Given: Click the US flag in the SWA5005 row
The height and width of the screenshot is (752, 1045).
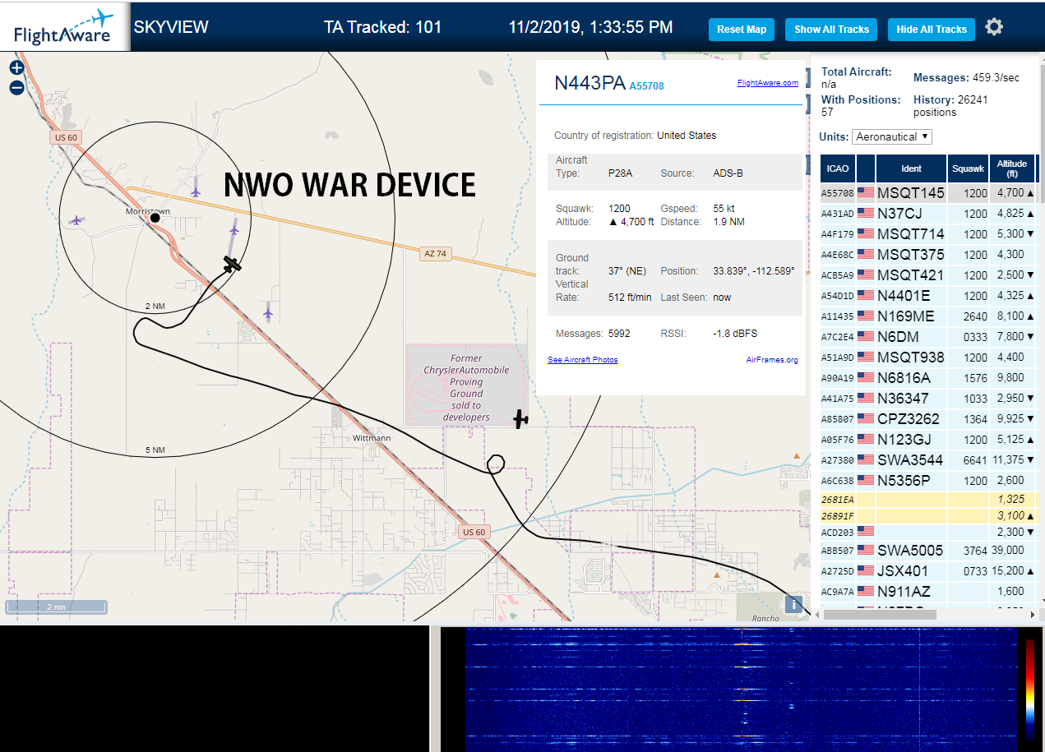Looking at the screenshot, I should coord(866,550).
